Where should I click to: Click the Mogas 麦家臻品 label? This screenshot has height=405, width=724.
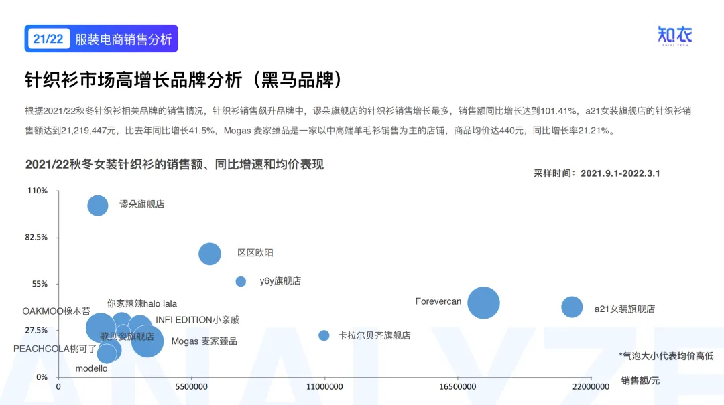pos(204,341)
